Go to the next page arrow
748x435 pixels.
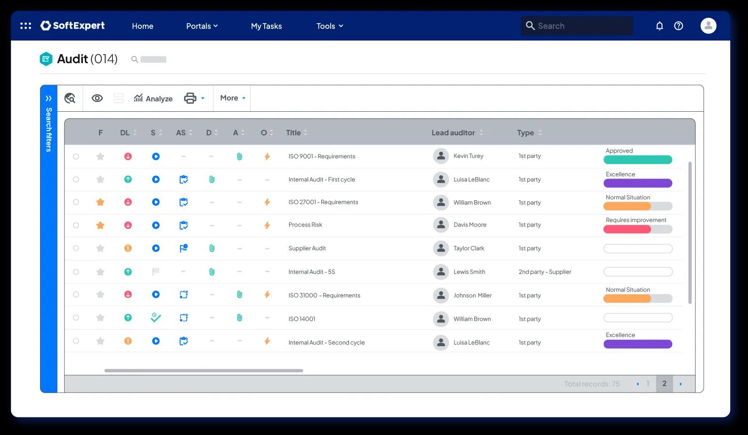pyautogui.click(x=681, y=384)
